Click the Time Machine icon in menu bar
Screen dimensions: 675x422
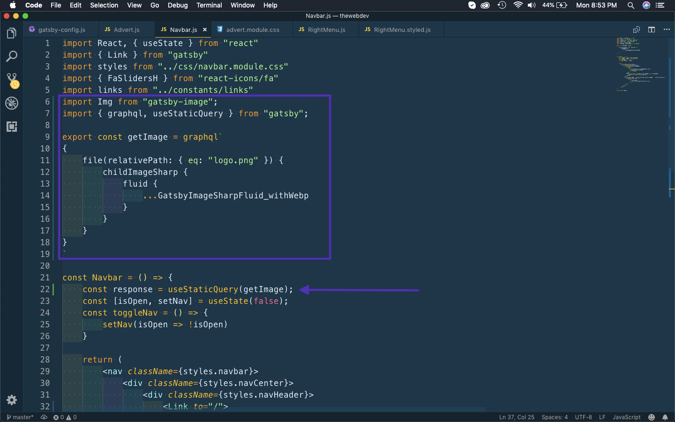coord(502,5)
